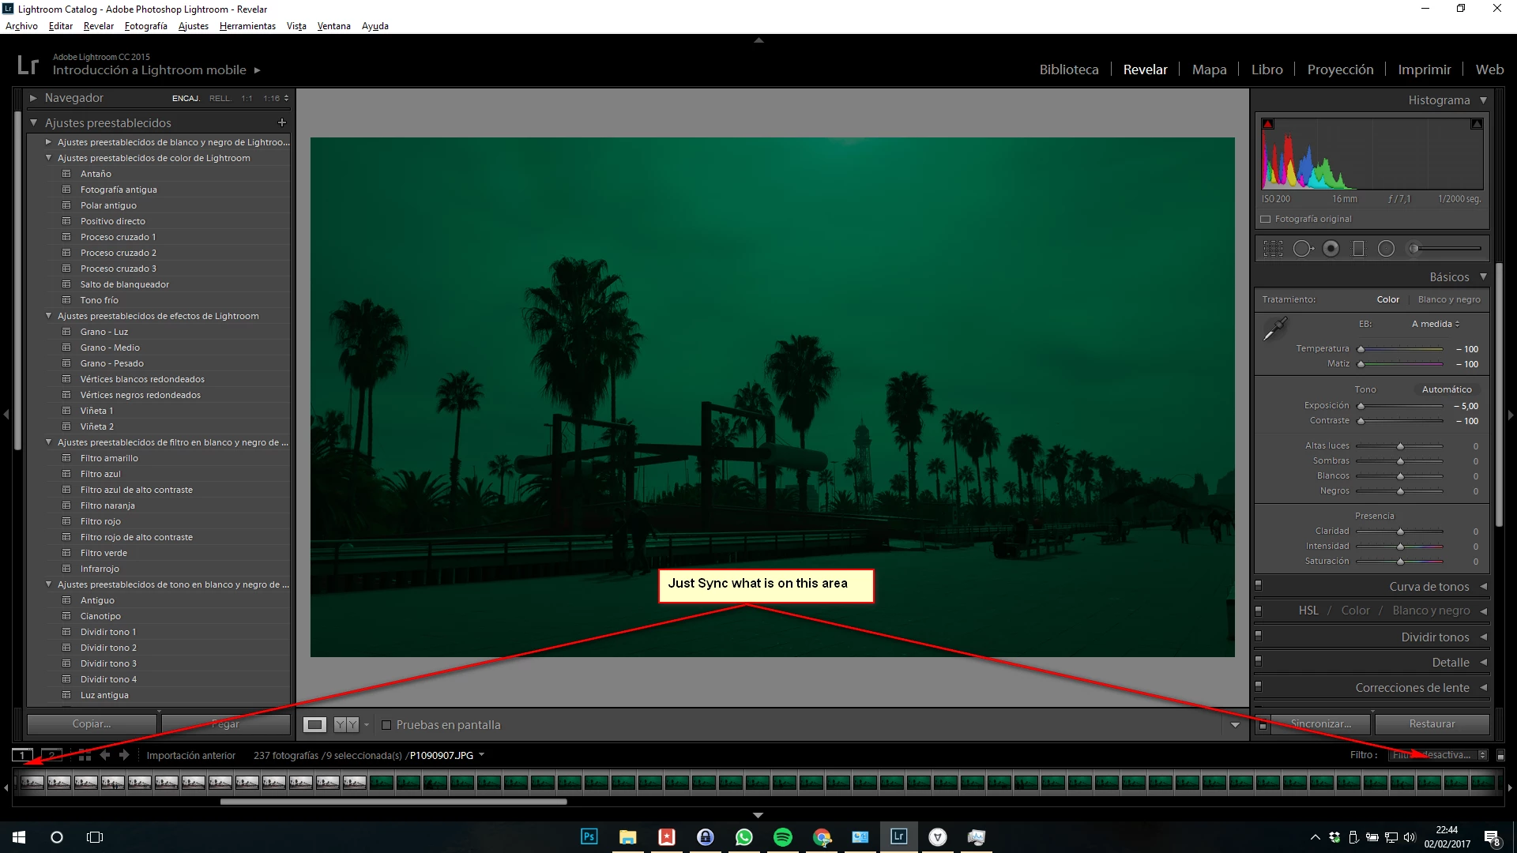Enable Pruebas en pantalla checkbox
Viewport: 1517px width, 853px height.
click(x=386, y=725)
